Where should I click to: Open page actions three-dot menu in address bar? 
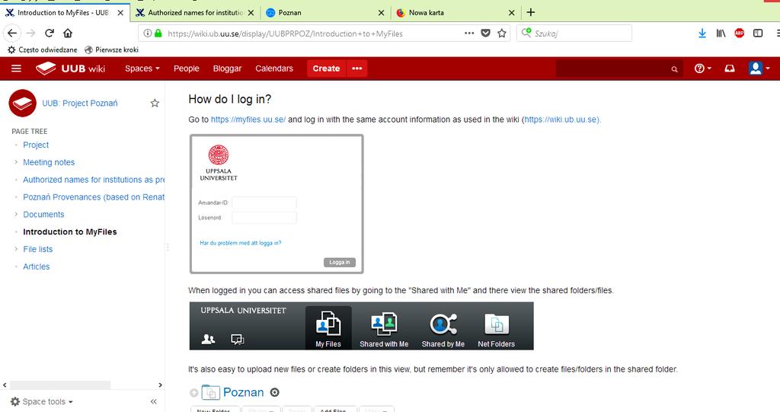469,34
